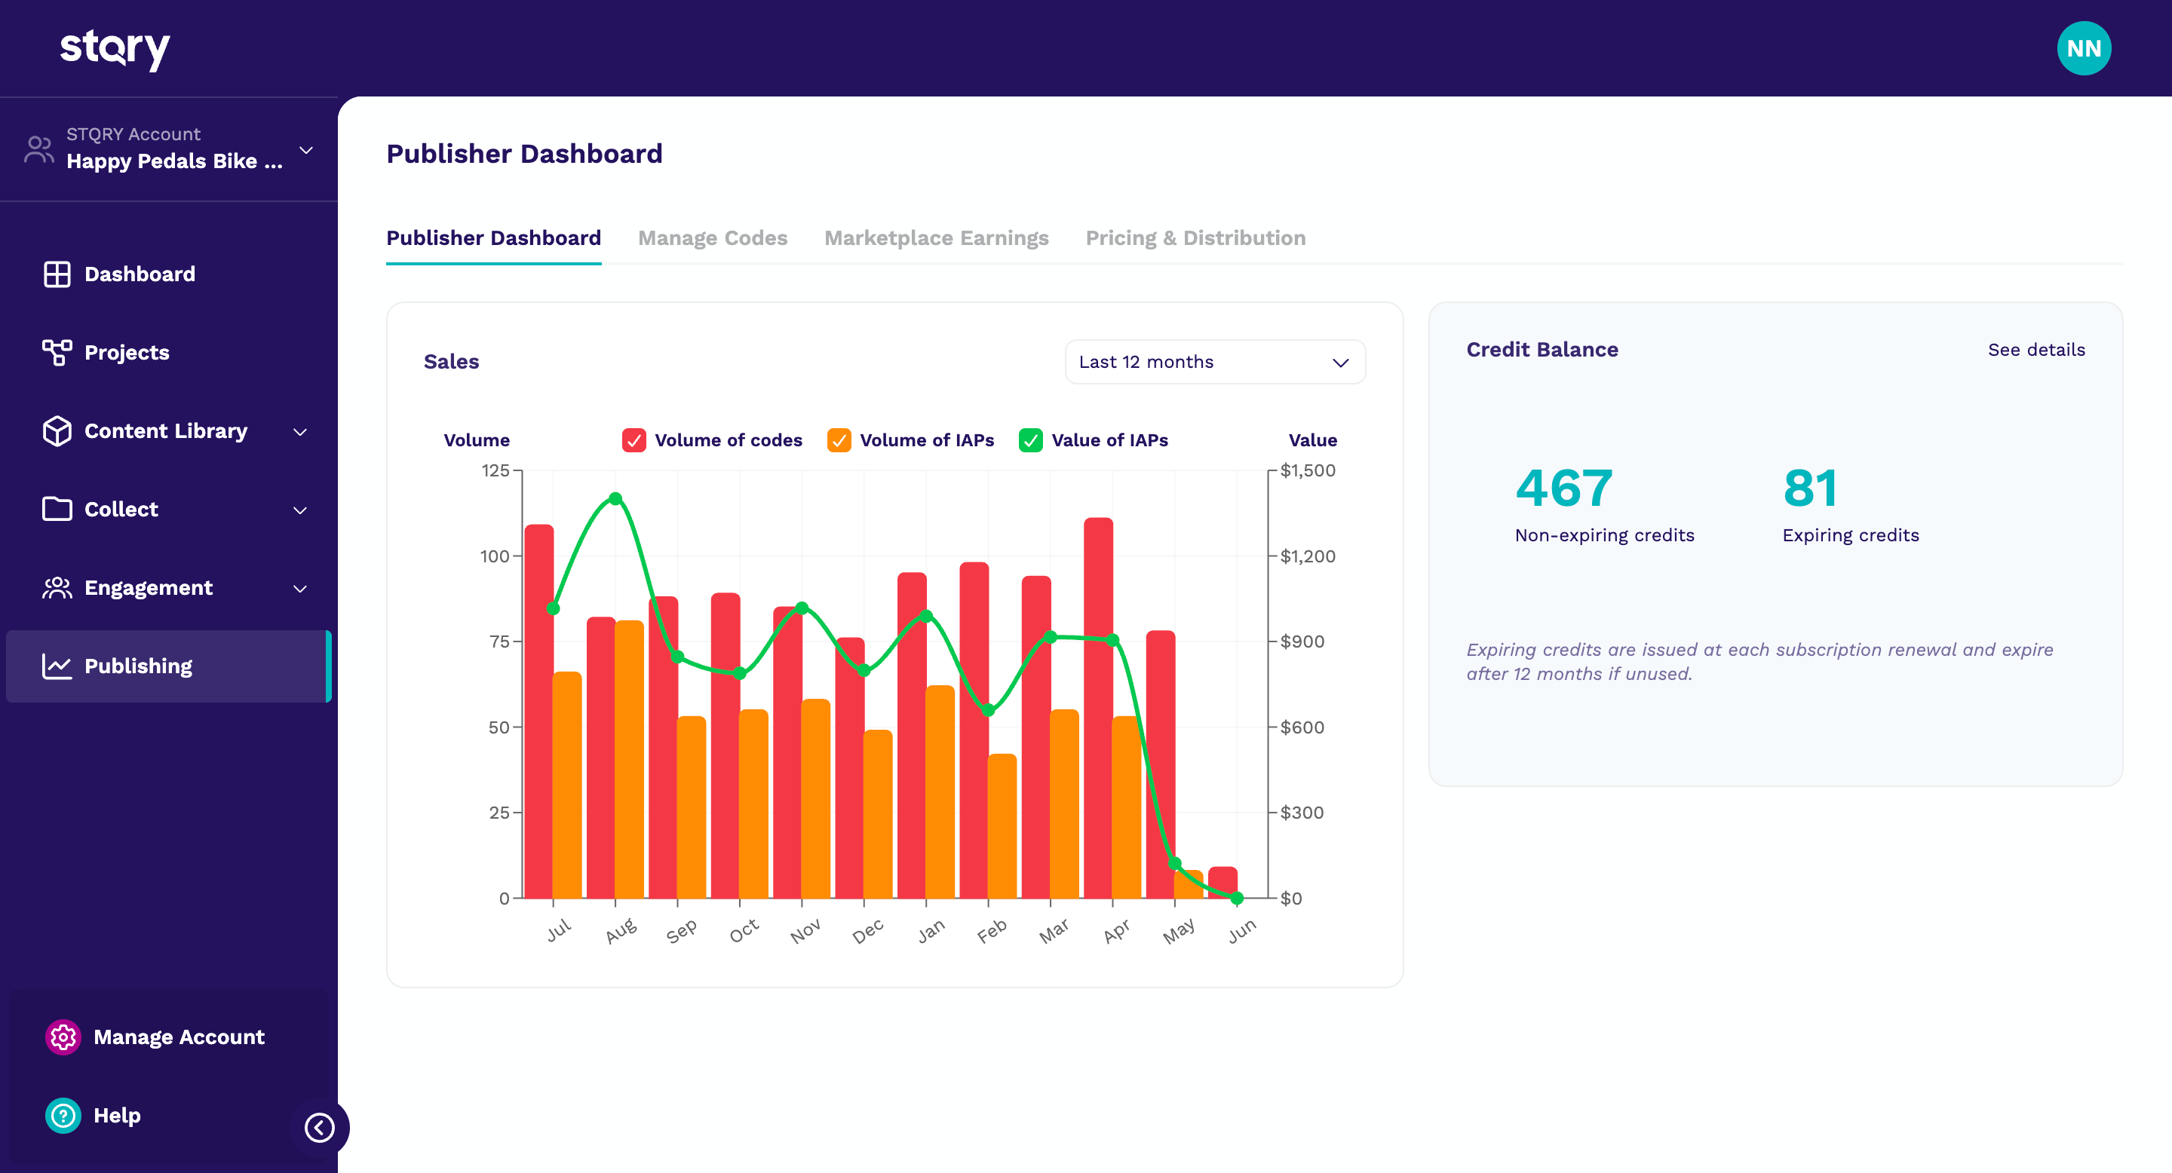Image resolution: width=2172 pixels, height=1173 pixels.
Task: Select the Publisher Dashboard tab
Action: coord(493,238)
